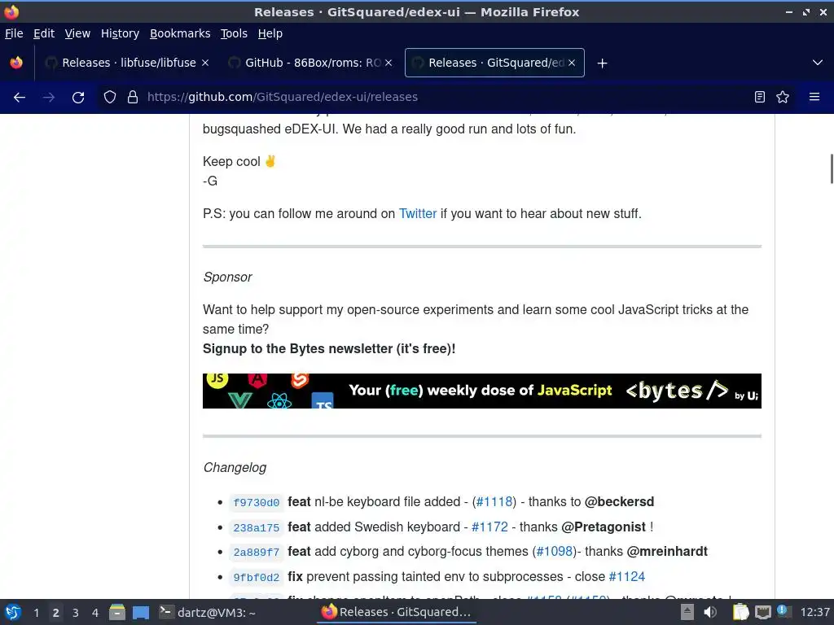Visit @beckersd user profile
834x625 pixels.
[x=619, y=501]
